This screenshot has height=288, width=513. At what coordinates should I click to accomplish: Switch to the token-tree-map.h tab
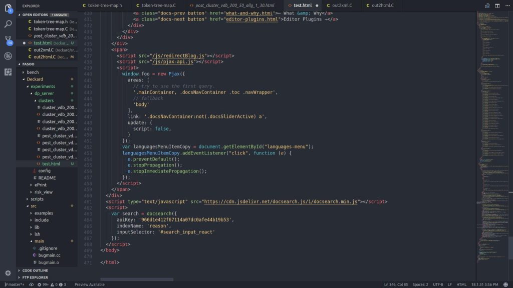(105, 5)
